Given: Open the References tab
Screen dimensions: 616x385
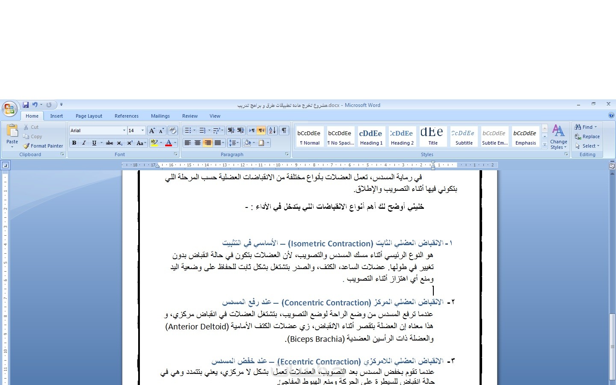Looking at the screenshot, I should 127,116.
